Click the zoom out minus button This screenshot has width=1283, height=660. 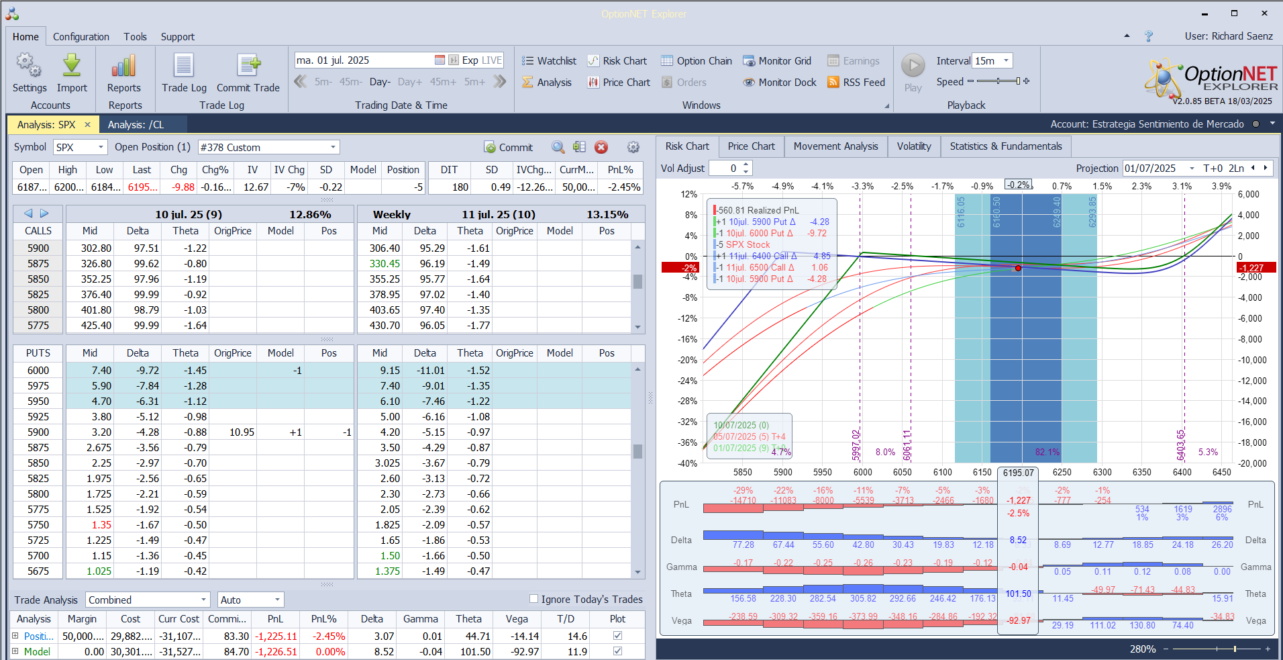[x=1166, y=649]
